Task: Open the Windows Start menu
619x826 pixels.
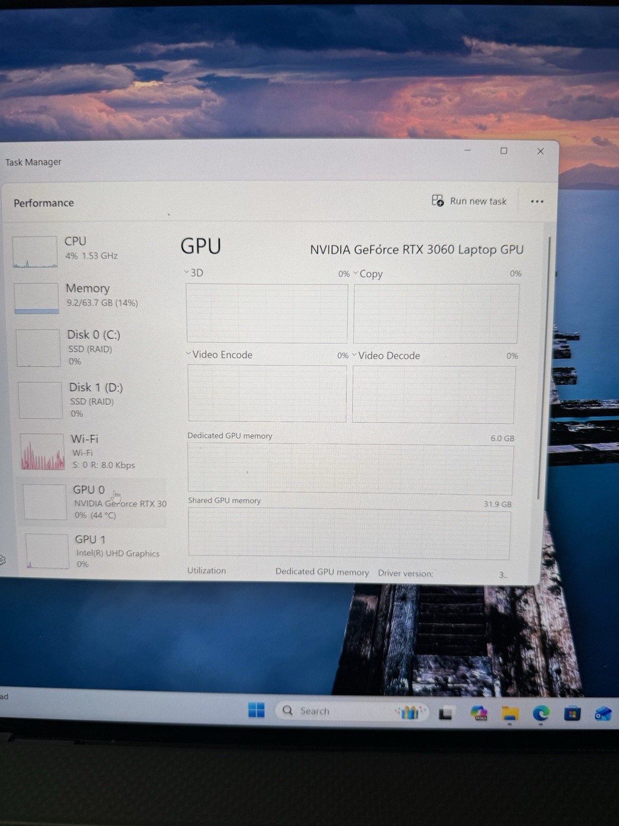Action: (x=256, y=710)
